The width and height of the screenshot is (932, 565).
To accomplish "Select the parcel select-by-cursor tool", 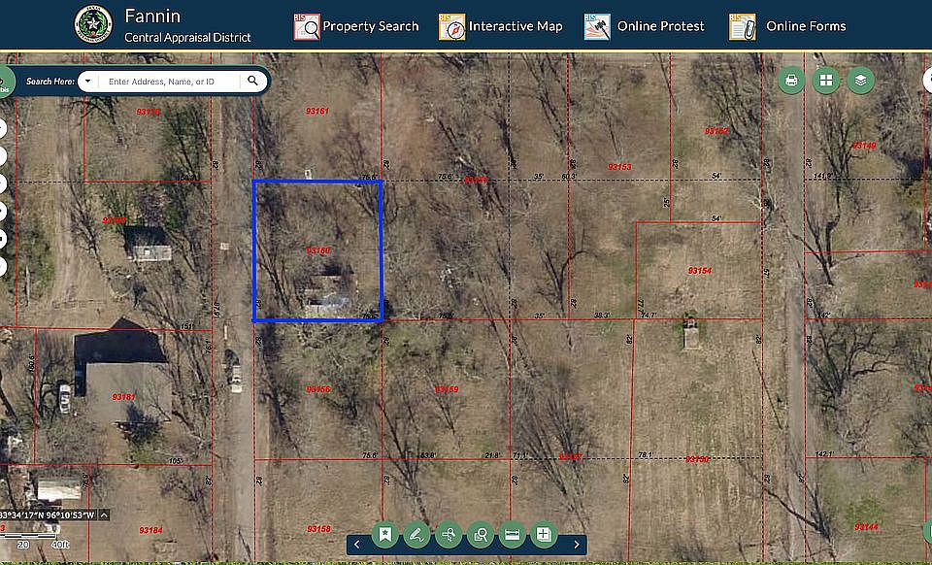I will click(x=449, y=535).
